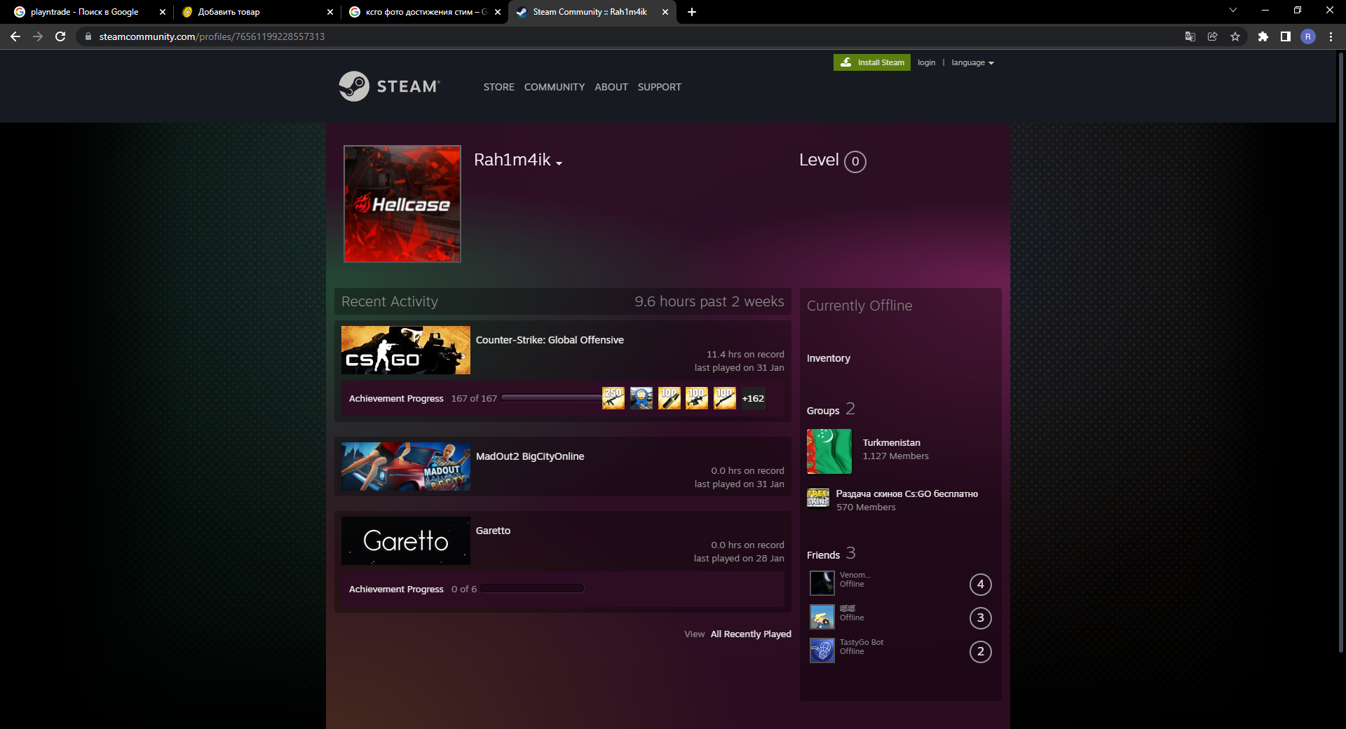Click the Install Steam button
Image resolution: width=1346 pixels, height=729 pixels.
point(871,62)
